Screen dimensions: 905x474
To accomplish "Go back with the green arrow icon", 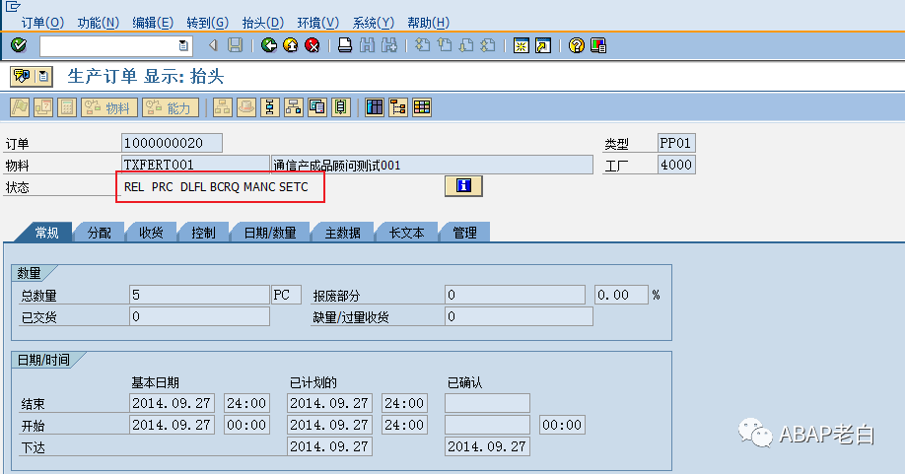I will pyautogui.click(x=268, y=45).
